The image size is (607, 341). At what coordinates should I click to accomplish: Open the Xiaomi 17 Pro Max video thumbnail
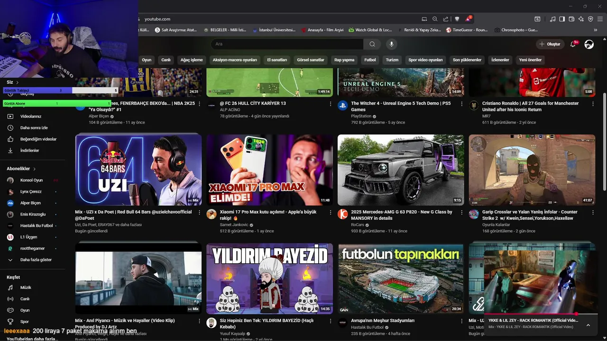point(269,170)
